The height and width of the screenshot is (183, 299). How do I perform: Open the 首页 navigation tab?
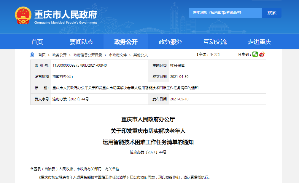(x=37, y=42)
